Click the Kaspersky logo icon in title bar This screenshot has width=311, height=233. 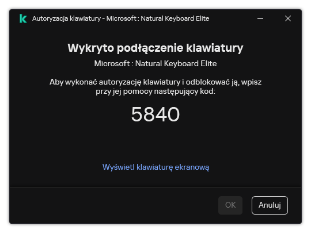coord(23,18)
